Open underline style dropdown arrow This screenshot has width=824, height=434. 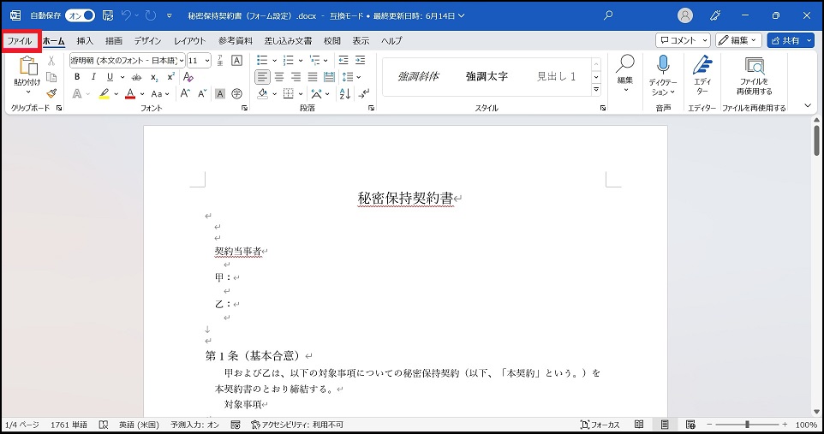point(122,77)
